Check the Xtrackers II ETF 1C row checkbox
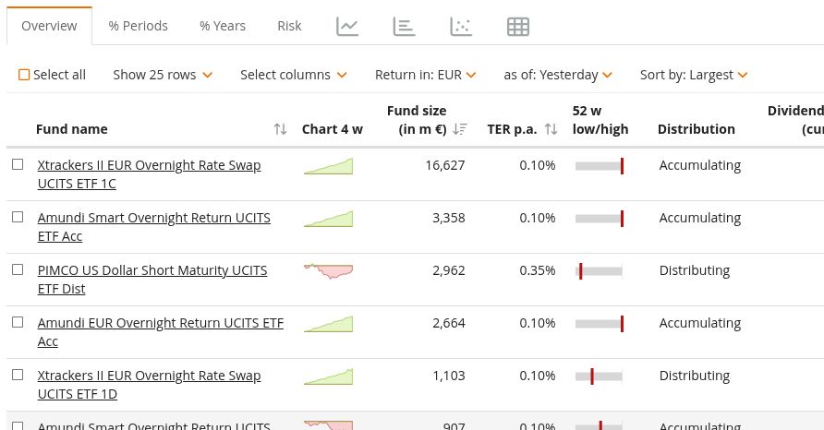 click(18, 164)
